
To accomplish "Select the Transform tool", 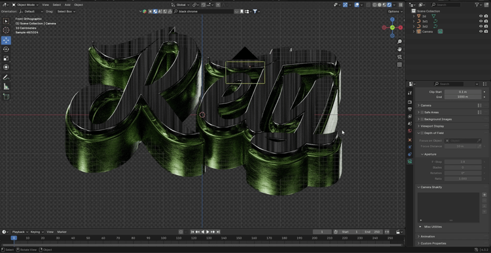I will coord(6,67).
